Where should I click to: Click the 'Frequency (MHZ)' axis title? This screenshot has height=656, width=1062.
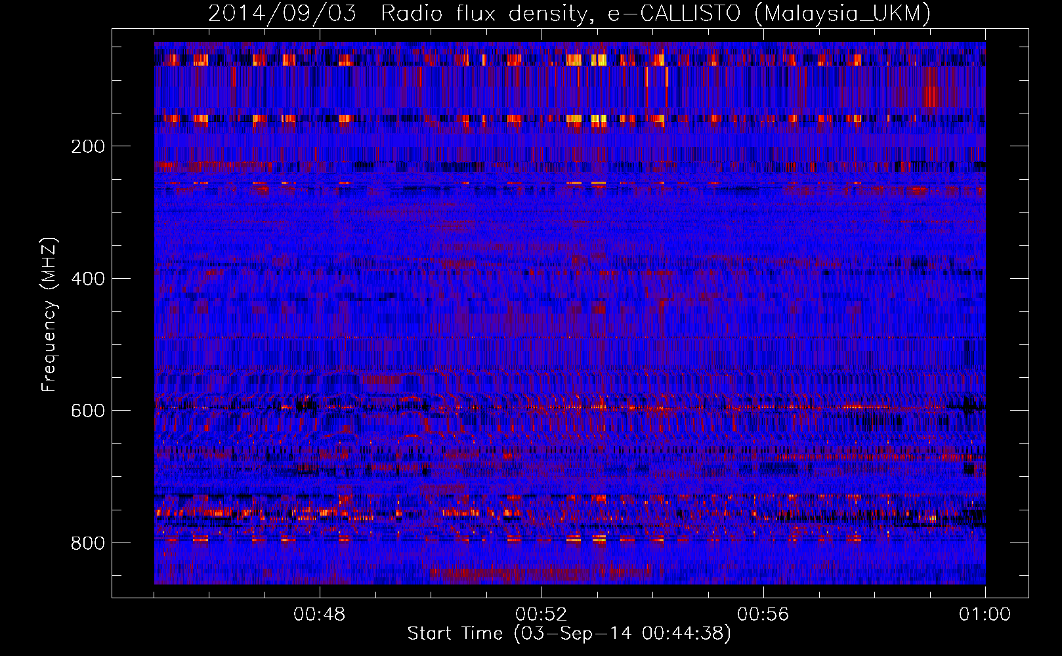[x=49, y=315]
